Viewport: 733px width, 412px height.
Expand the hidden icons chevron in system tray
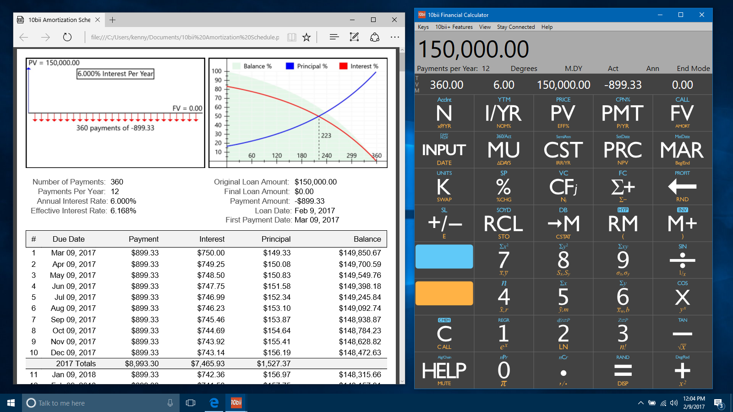coord(640,403)
